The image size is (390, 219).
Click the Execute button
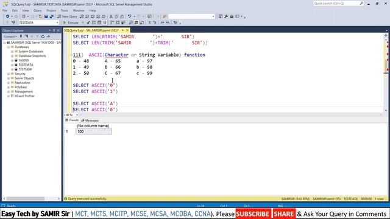[71, 23]
